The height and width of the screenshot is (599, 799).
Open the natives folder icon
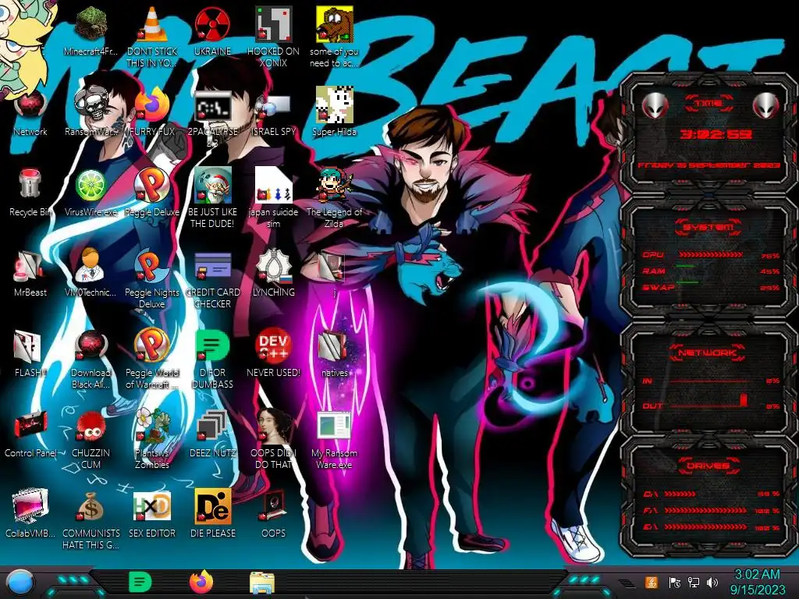tap(334, 346)
